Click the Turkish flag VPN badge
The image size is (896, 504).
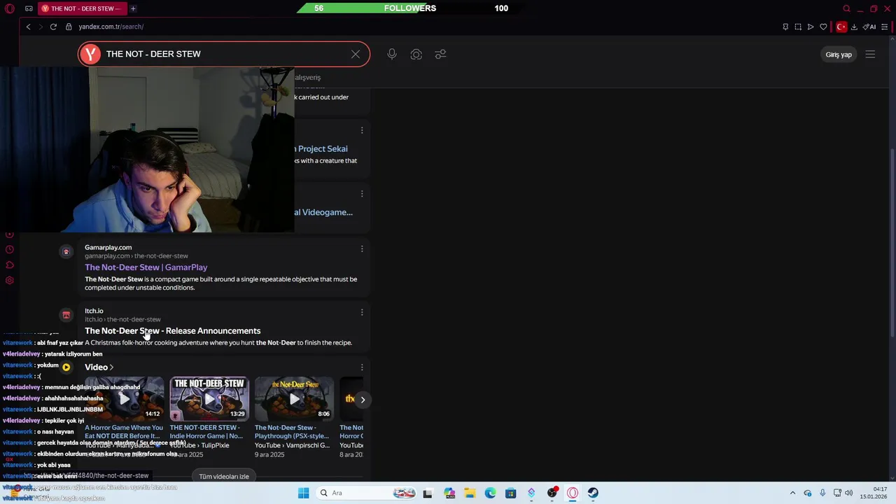pyautogui.click(x=841, y=27)
